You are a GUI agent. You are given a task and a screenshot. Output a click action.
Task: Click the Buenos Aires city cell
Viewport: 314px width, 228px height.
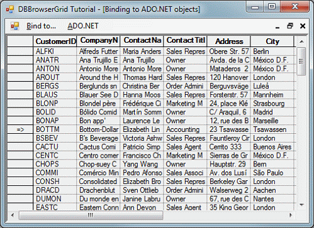pyautogui.click(x=272, y=147)
